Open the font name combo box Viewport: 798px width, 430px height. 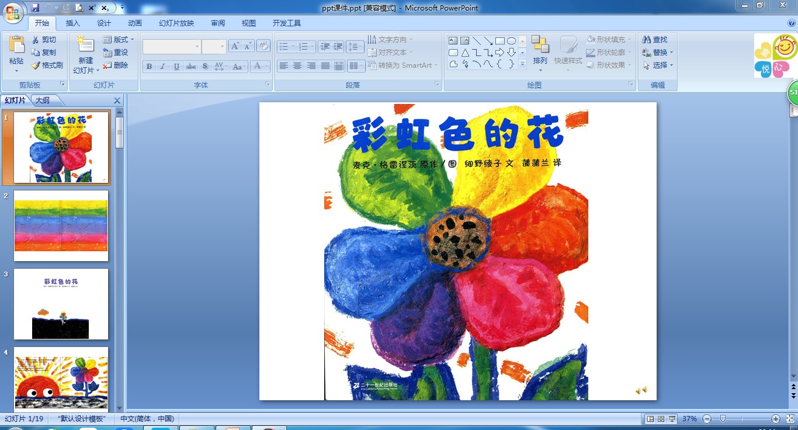tap(172, 47)
